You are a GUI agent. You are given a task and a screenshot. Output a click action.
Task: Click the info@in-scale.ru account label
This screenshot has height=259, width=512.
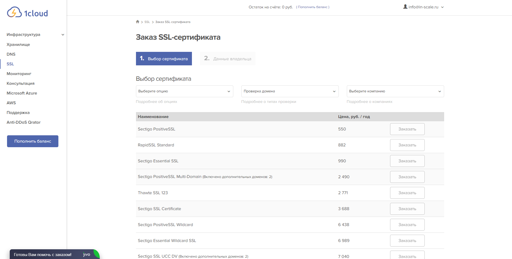423,7
